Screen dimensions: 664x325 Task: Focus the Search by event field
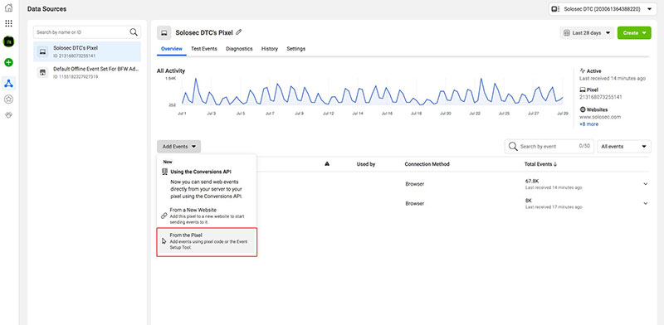(549, 147)
